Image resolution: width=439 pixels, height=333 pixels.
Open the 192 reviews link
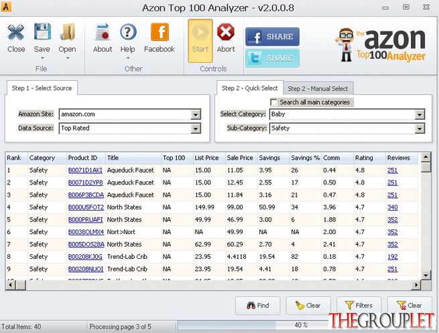(393, 257)
